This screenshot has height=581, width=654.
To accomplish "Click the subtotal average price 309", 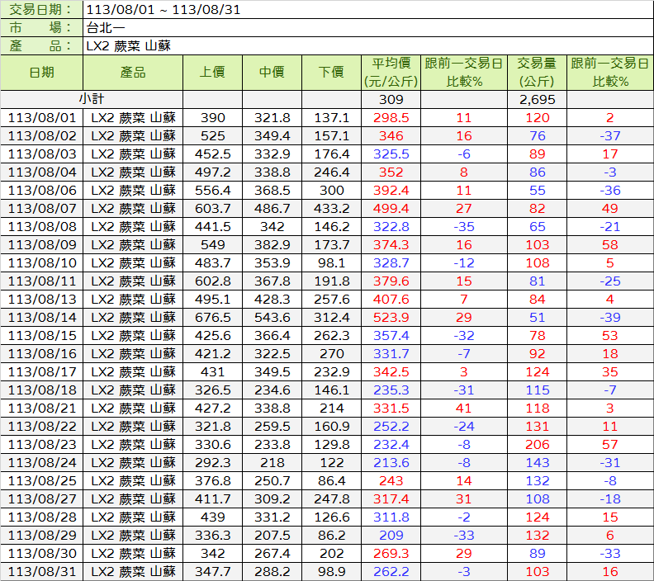I will [391, 99].
